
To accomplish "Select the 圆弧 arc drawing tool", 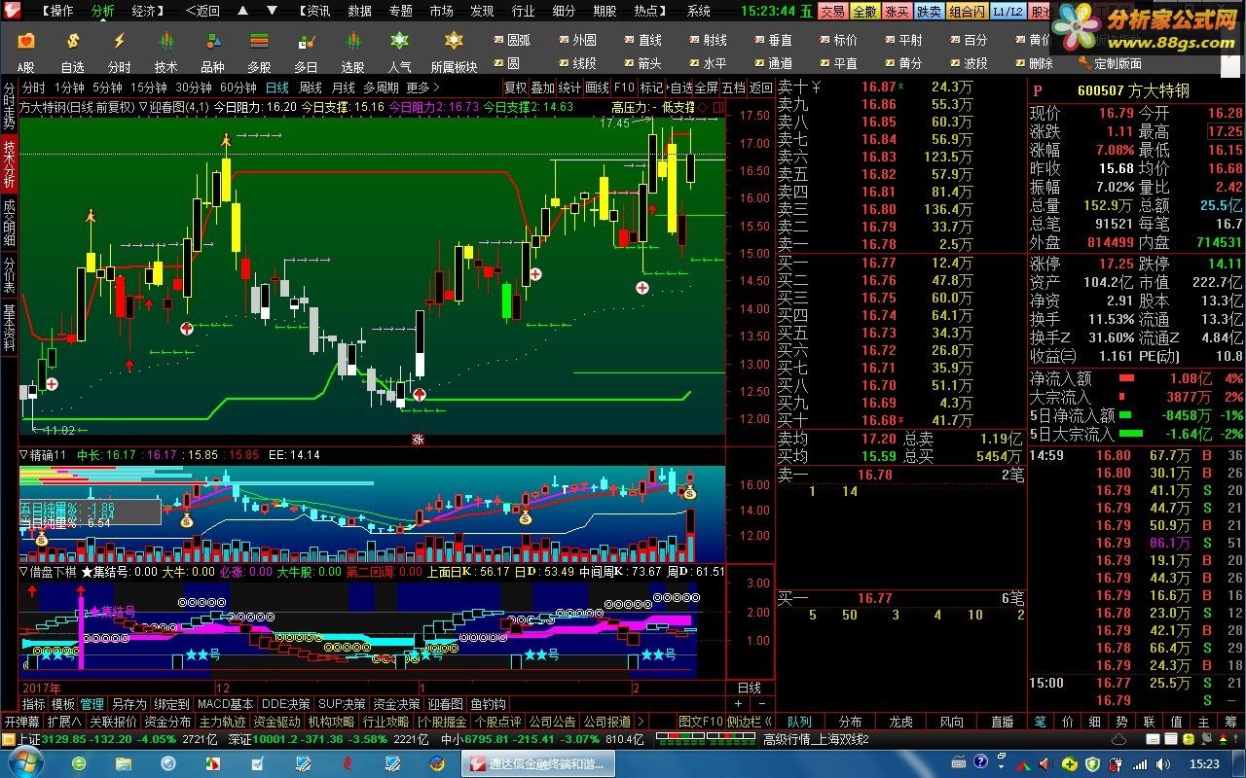I will (511, 41).
